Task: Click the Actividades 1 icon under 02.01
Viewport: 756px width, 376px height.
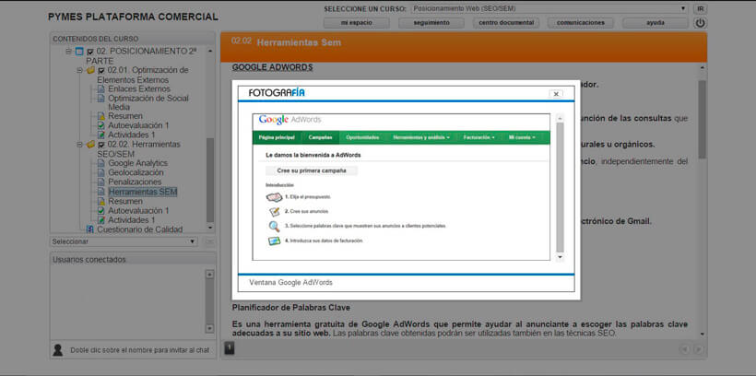Action: point(100,135)
